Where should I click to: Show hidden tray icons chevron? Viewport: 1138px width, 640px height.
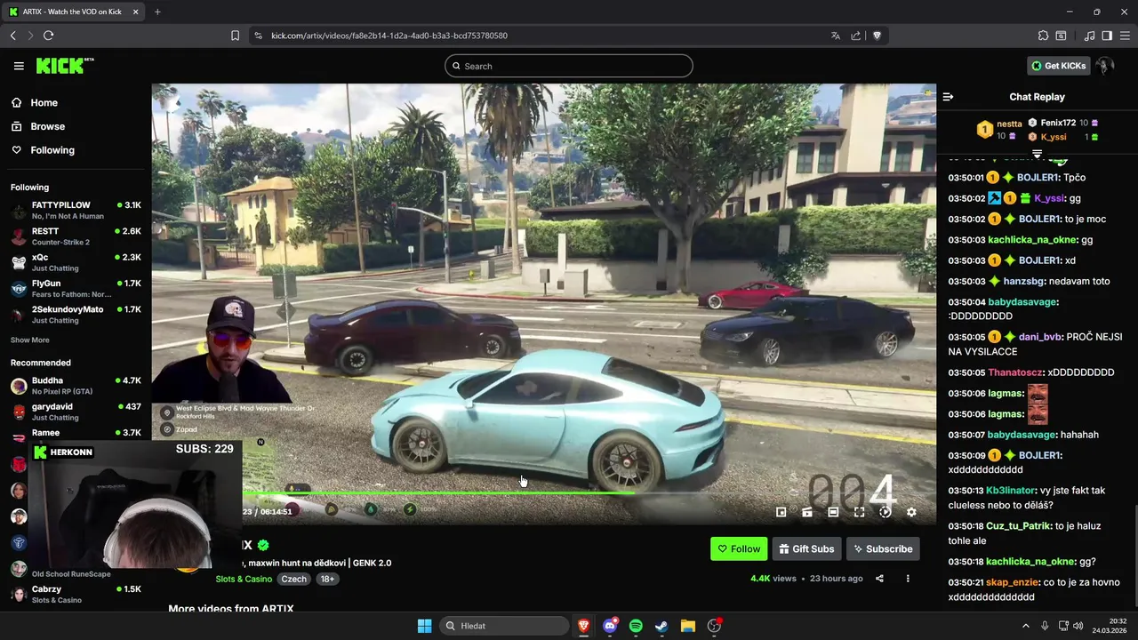tap(1025, 626)
